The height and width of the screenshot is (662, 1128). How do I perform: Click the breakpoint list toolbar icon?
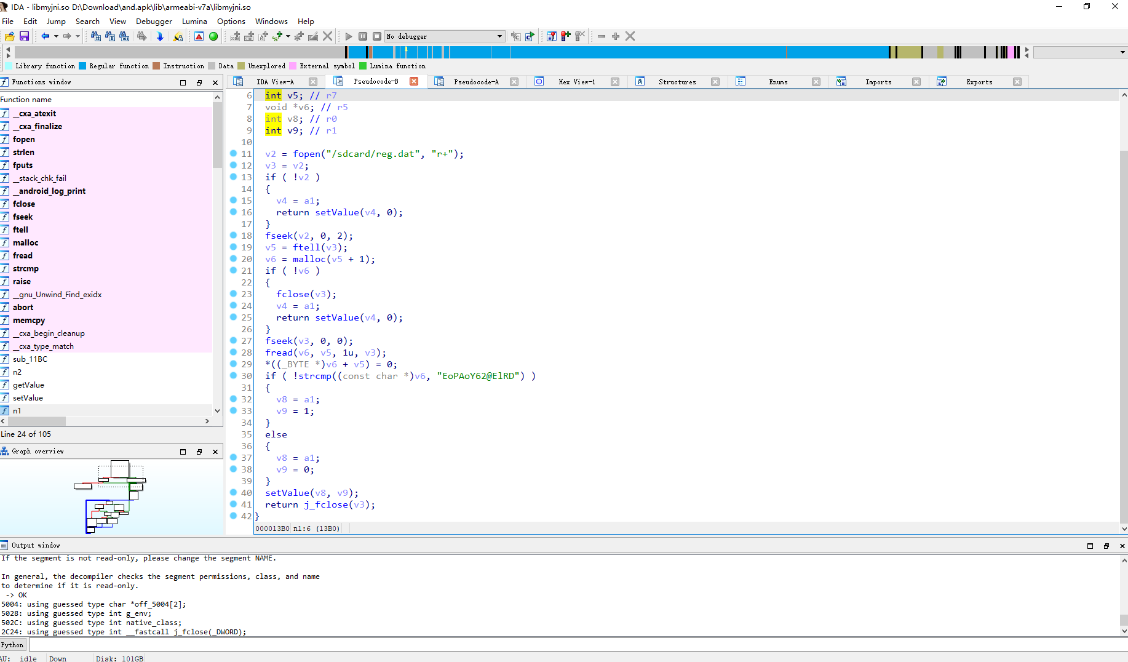552,36
